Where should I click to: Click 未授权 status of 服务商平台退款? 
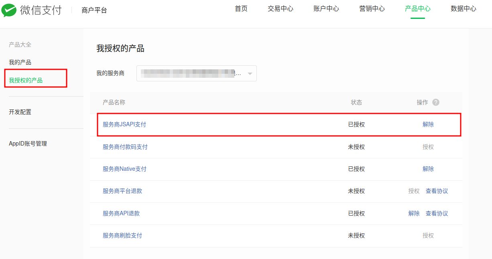356,191
